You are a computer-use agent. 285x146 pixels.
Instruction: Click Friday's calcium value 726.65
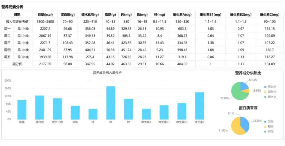tap(126, 57)
